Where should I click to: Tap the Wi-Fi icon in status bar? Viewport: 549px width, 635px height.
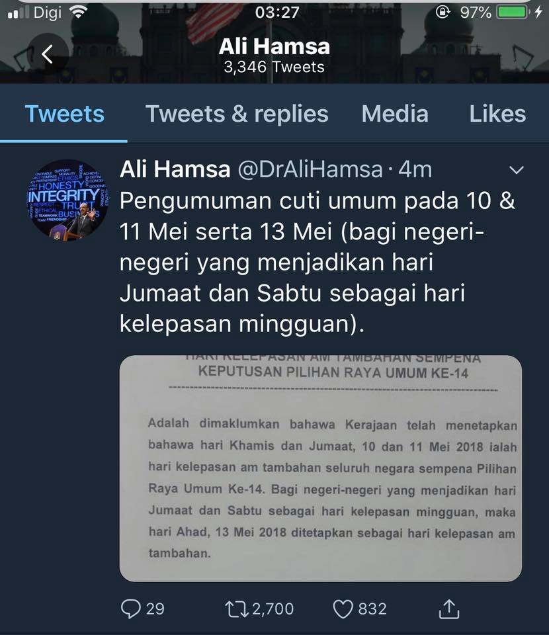click(79, 12)
